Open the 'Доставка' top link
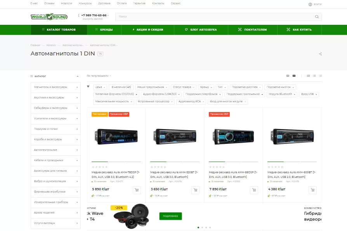The image size is (347, 231). pyautogui.click(x=104, y=3)
